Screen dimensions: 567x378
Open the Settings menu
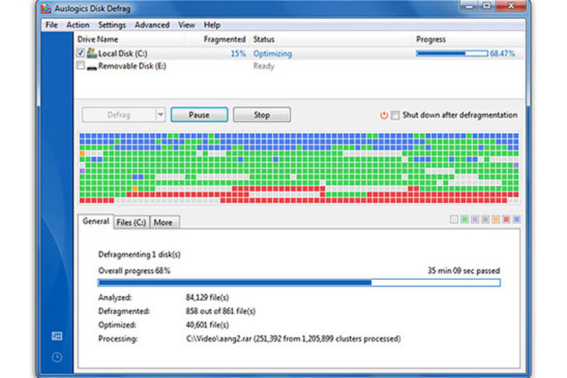[112, 25]
